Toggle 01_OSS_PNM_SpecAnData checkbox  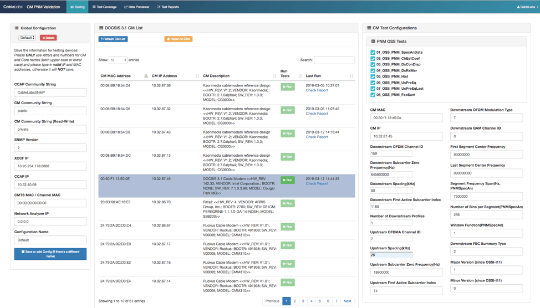[373, 52]
